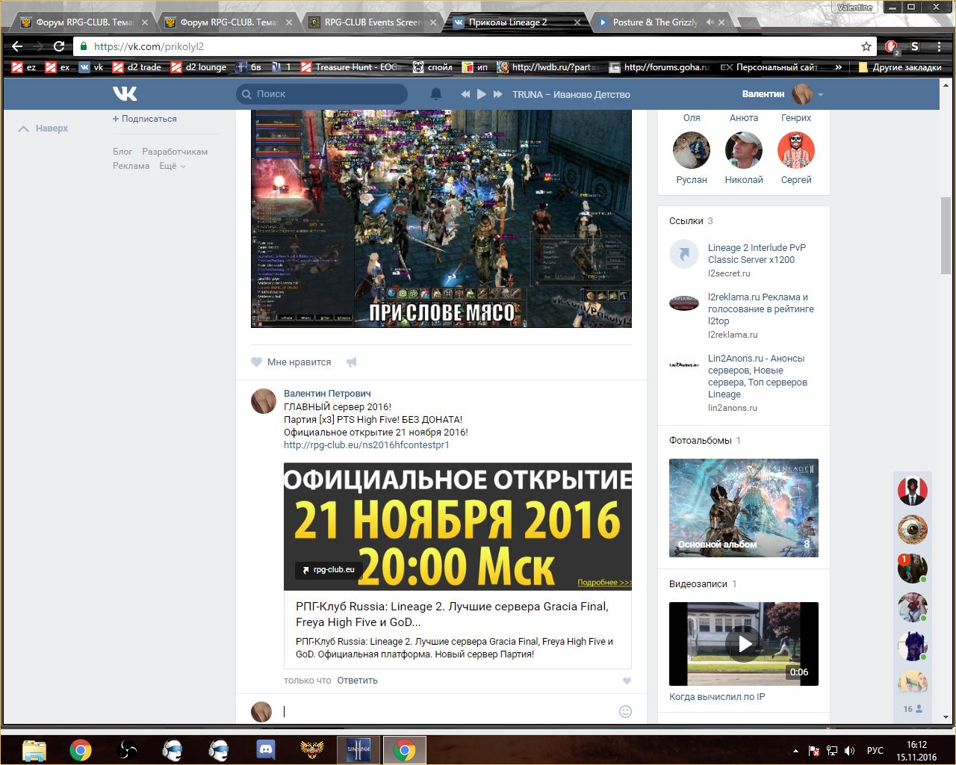Open Lineage 2 Interlude PvP Classic Server link
Image resolution: width=956 pixels, height=765 pixels.
click(x=757, y=254)
